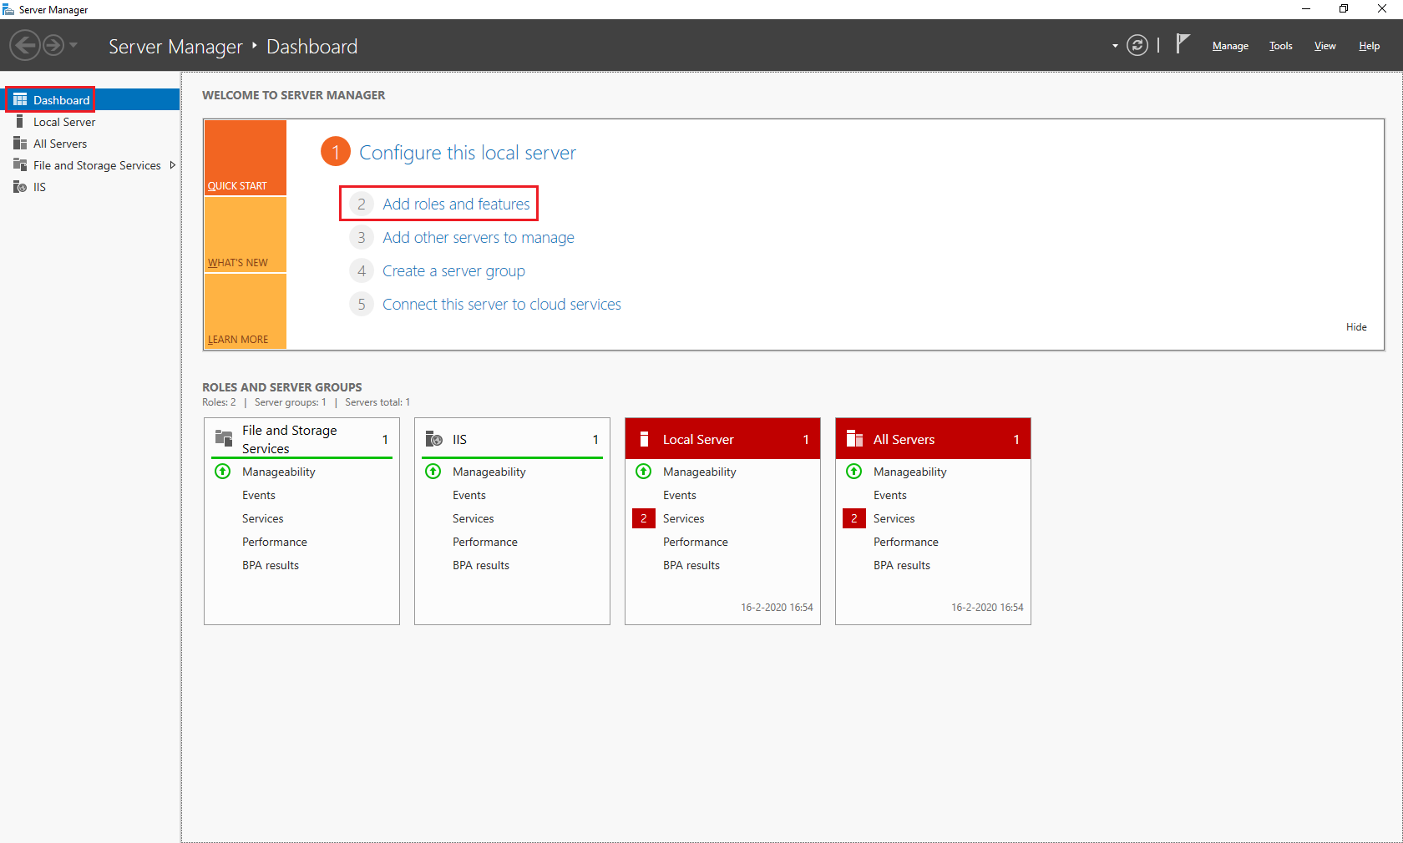Open Performance in the IIS tile
1403x843 pixels.
[485, 542]
